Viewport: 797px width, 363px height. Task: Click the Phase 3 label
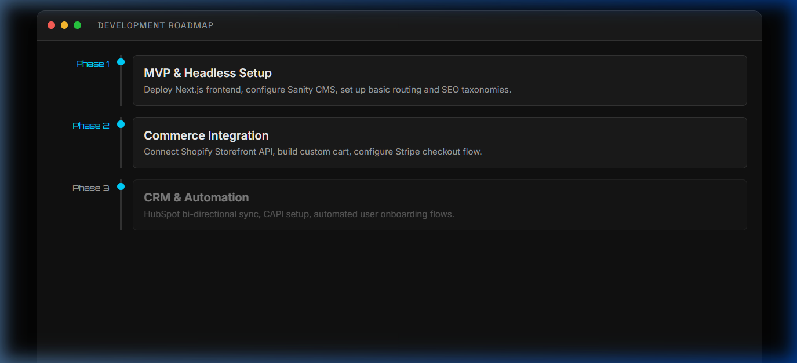91,188
